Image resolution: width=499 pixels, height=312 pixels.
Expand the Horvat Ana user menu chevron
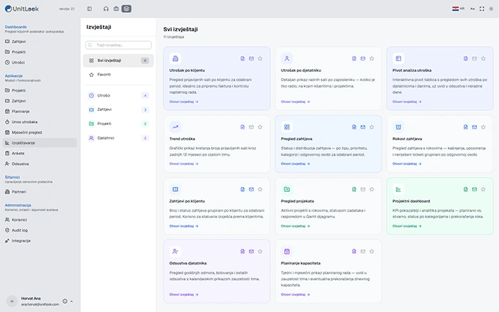point(73,301)
